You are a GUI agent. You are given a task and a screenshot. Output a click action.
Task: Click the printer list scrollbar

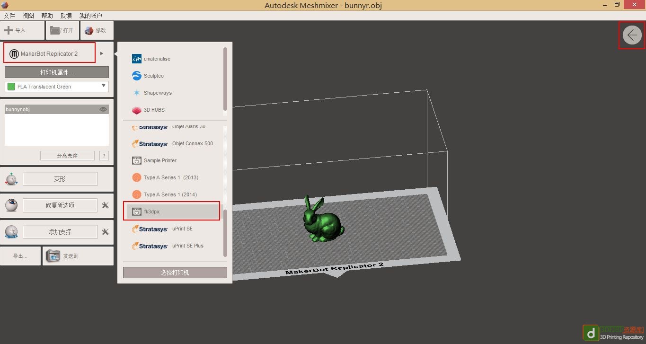[225, 234]
